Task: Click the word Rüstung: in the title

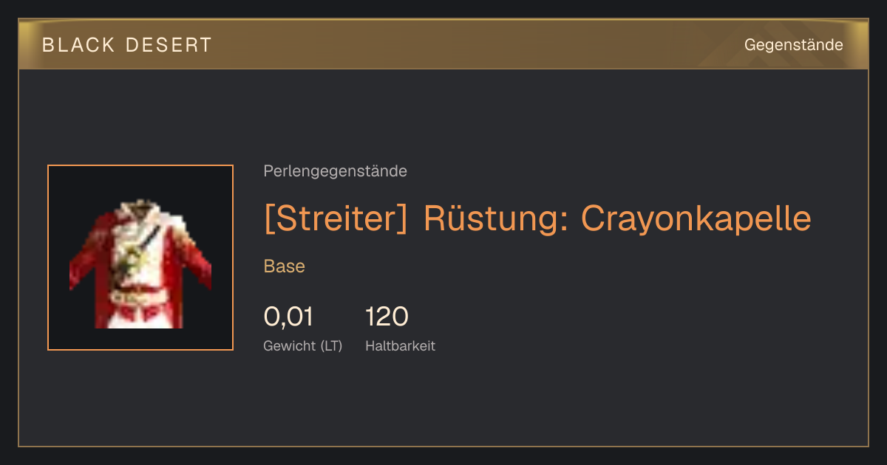Action: [495, 218]
